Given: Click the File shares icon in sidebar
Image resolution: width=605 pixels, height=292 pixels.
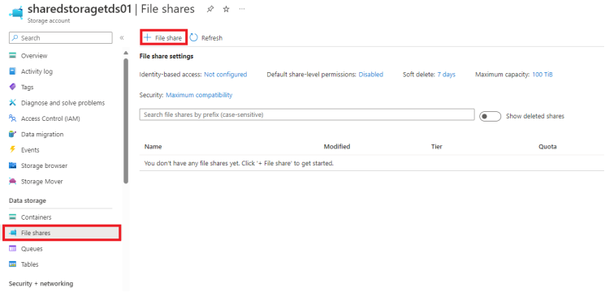Looking at the screenshot, I should point(13,233).
